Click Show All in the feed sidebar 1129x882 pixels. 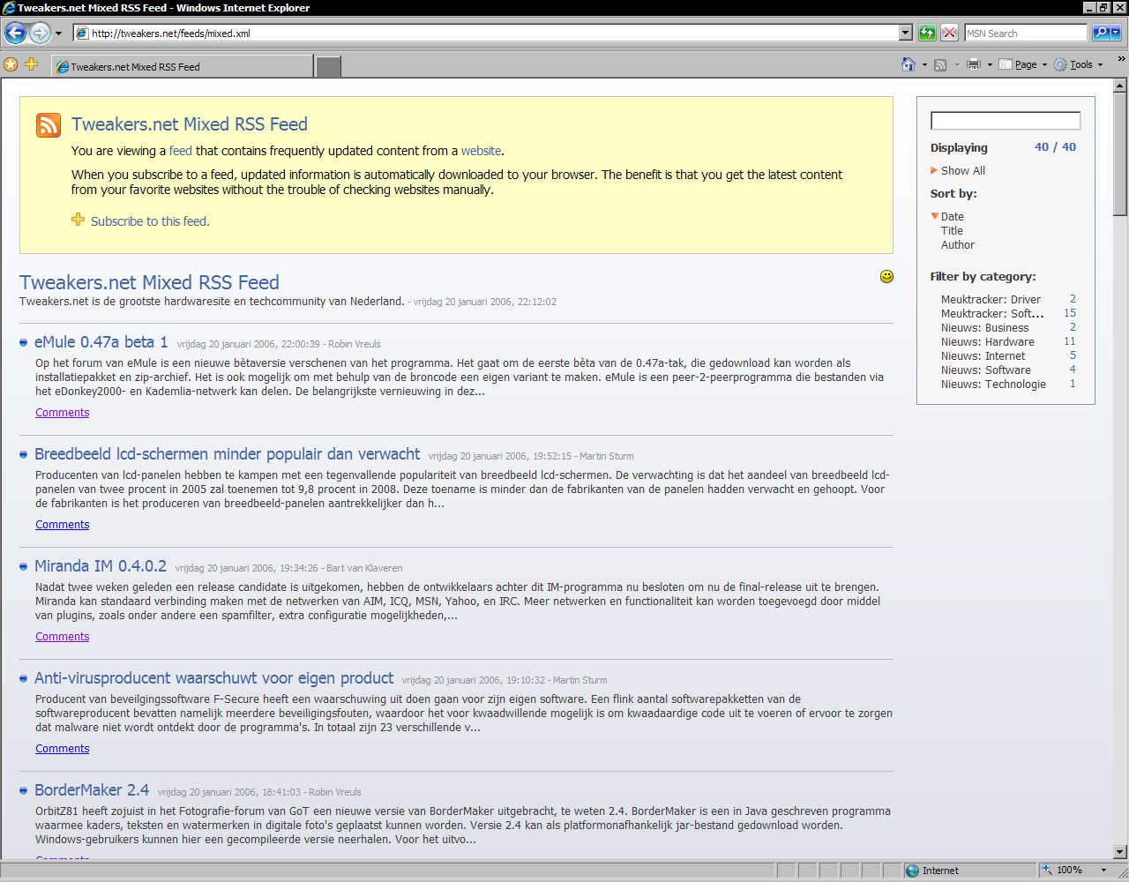[x=962, y=171]
